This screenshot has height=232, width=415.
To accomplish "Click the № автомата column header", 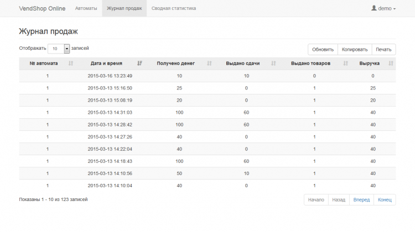I will coord(48,64).
